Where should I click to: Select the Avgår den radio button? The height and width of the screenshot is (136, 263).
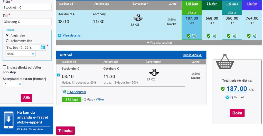pos(7,35)
